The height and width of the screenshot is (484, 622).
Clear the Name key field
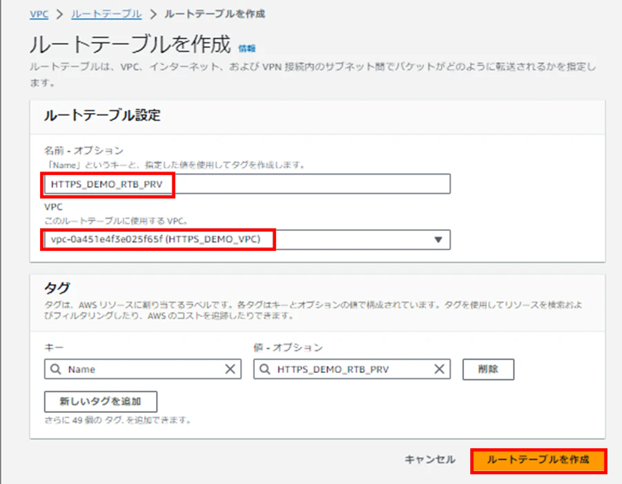click(230, 369)
